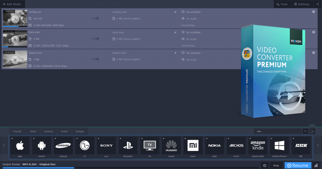Open quality settings for Race.mp4 output

tap(126, 39)
